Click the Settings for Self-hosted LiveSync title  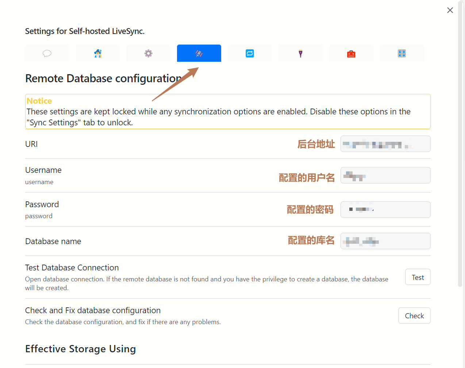(85, 31)
